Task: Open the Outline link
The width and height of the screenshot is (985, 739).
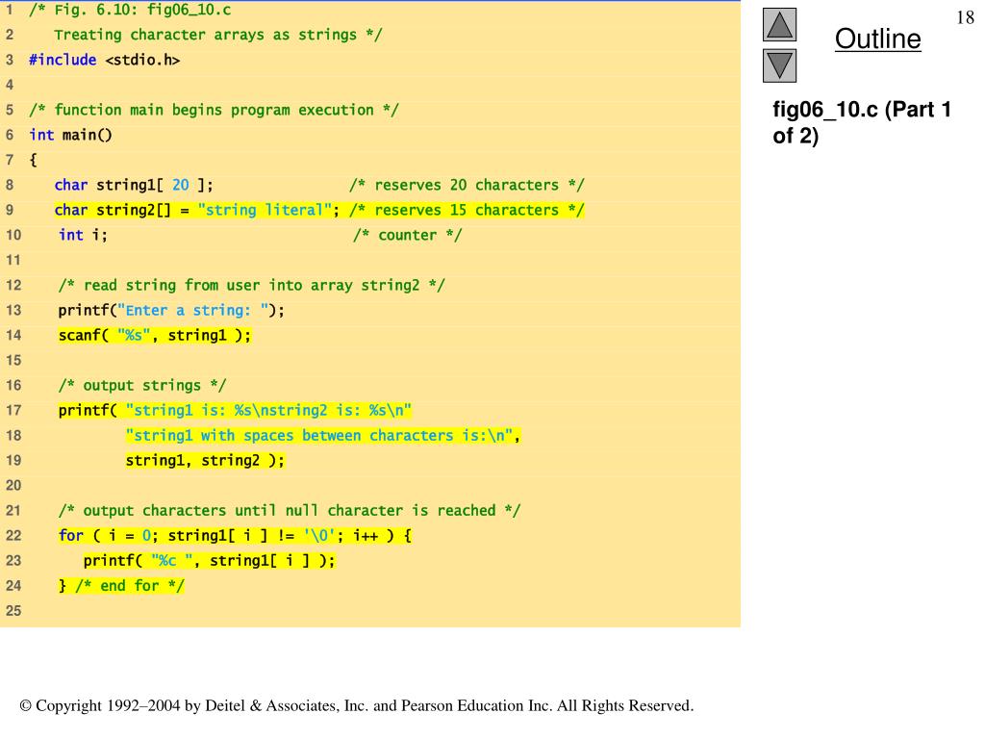Action: coord(877,38)
